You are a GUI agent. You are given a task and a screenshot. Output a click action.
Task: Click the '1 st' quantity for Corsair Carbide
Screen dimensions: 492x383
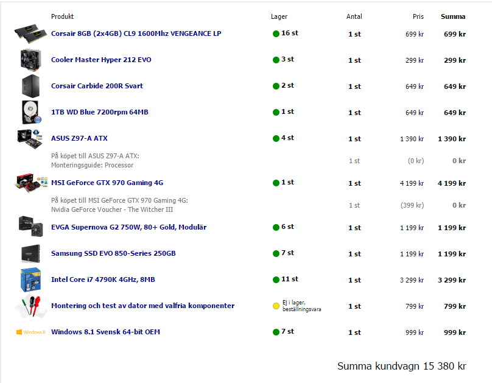[354, 86]
